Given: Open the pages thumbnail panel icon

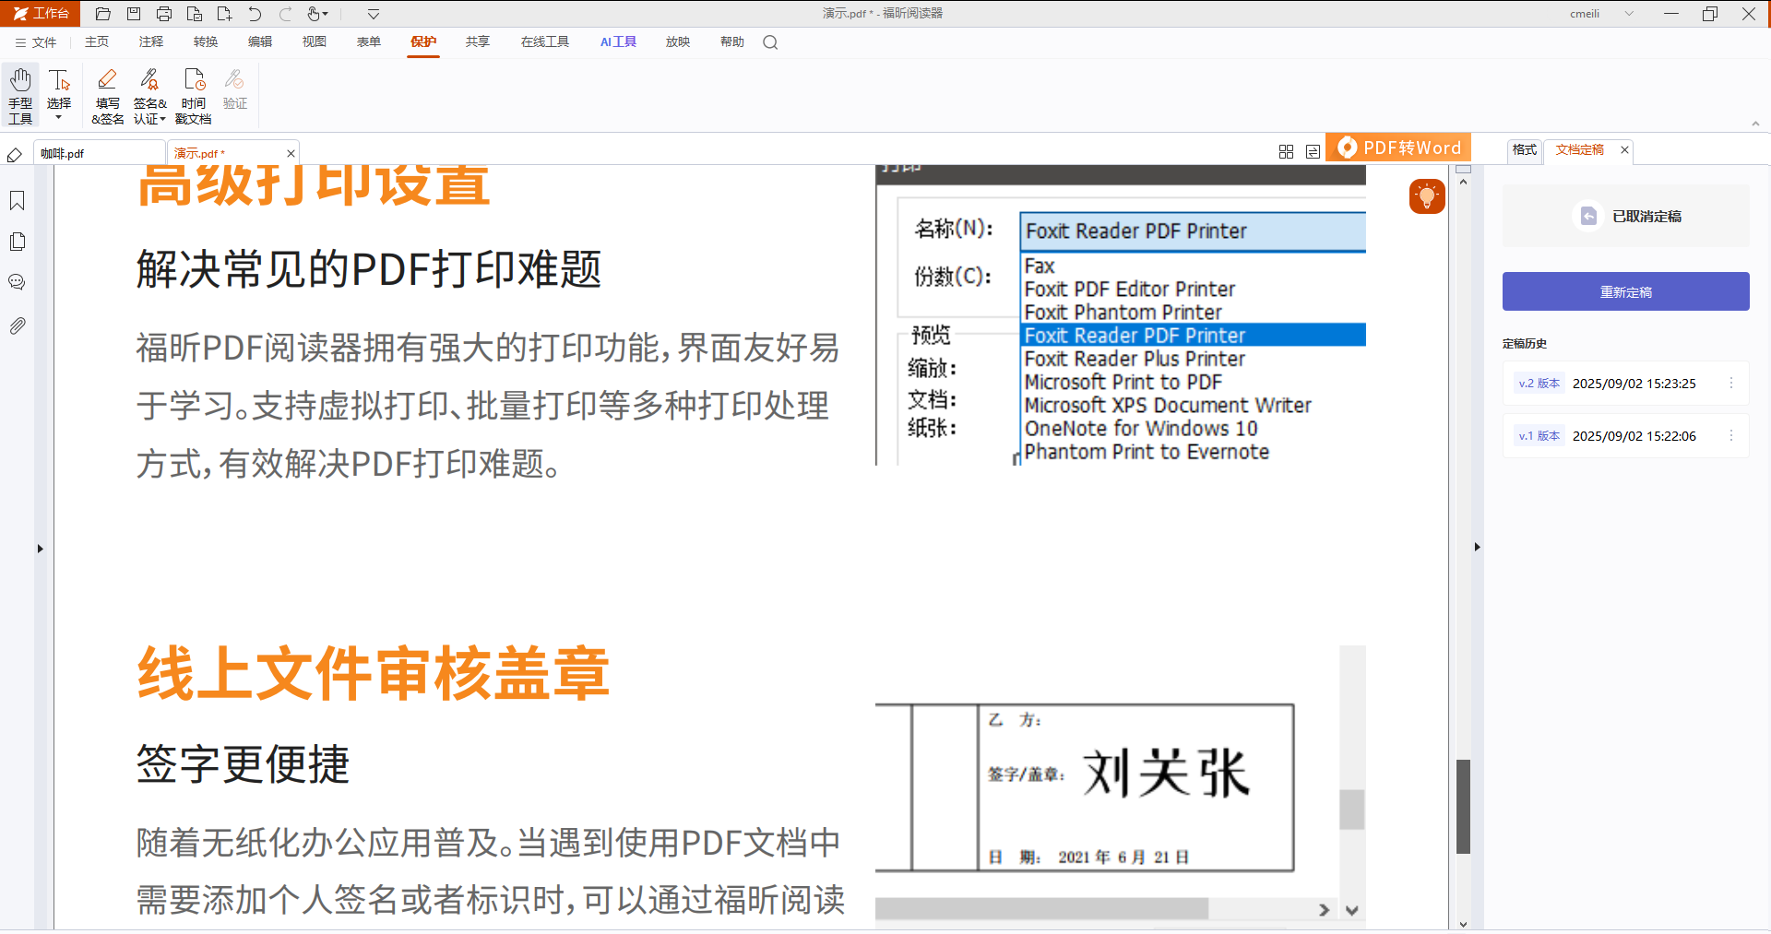Looking at the screenshot, I should coord(18,242).
